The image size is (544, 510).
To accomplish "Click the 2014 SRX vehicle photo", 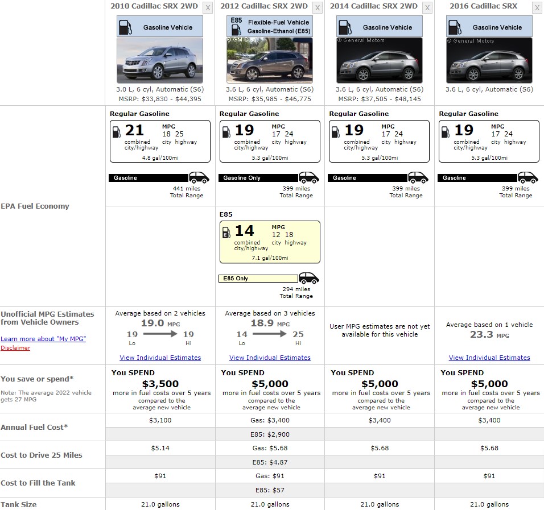I will tap(379, 60).
